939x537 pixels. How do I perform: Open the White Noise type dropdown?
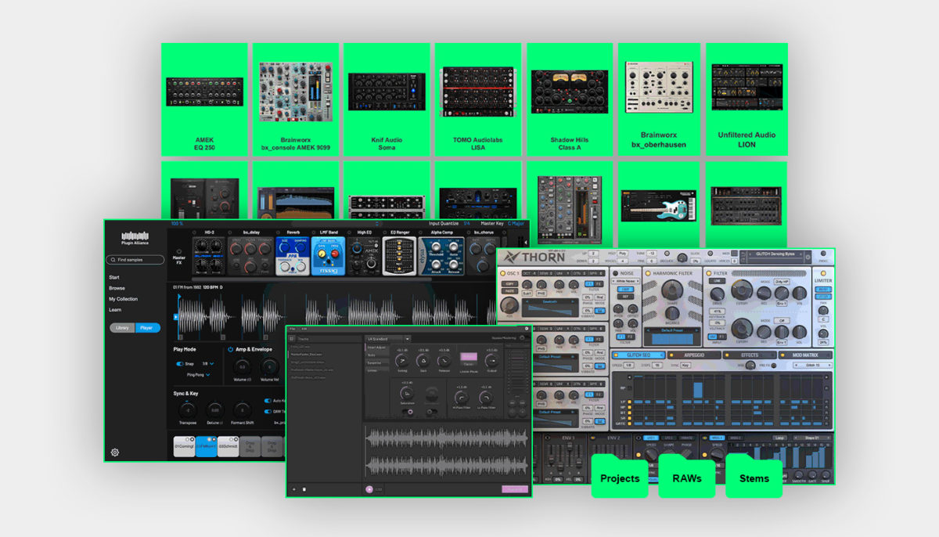[624, 281]
